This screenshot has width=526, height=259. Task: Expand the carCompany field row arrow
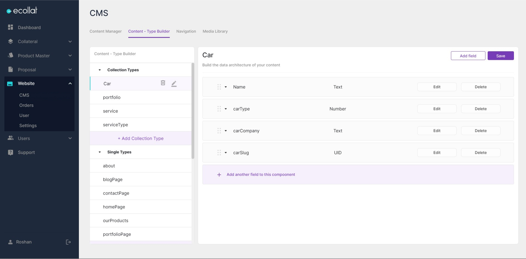pos(226,131)
